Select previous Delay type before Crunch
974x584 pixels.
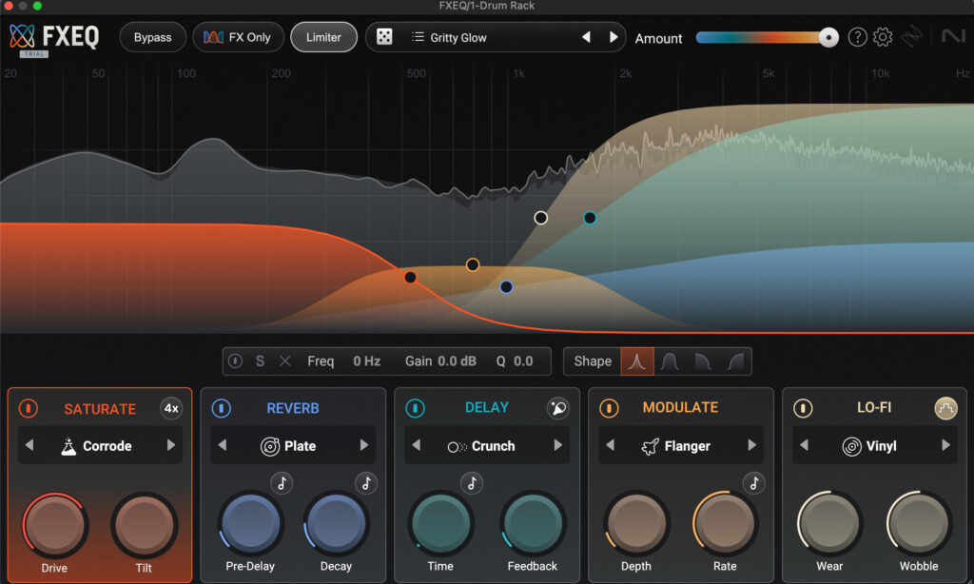(x=417, y=445)
